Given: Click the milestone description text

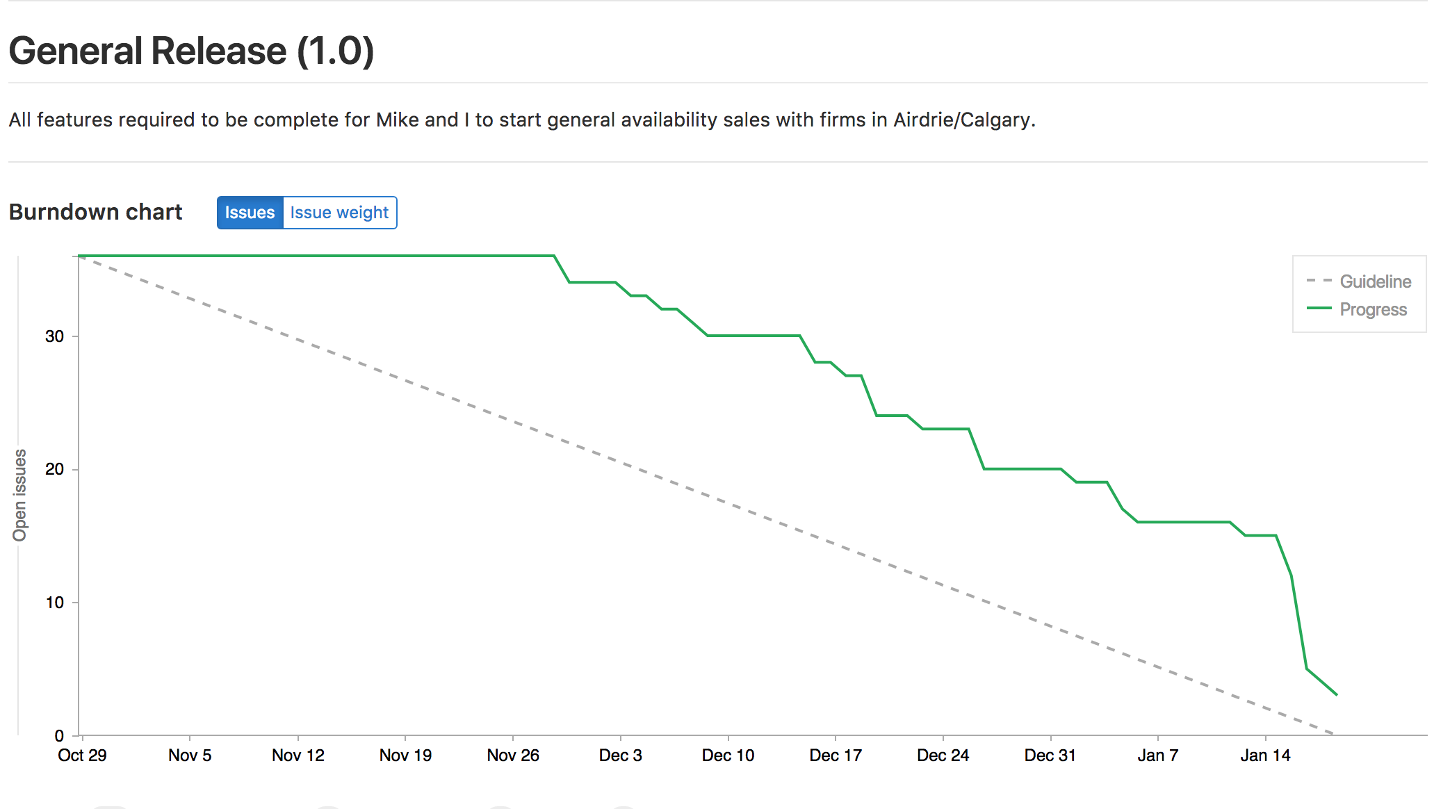Looking at the screenshot, I should [522, 120].
